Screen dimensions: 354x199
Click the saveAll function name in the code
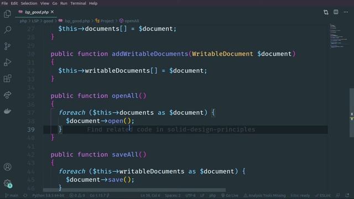pos(125,155)
